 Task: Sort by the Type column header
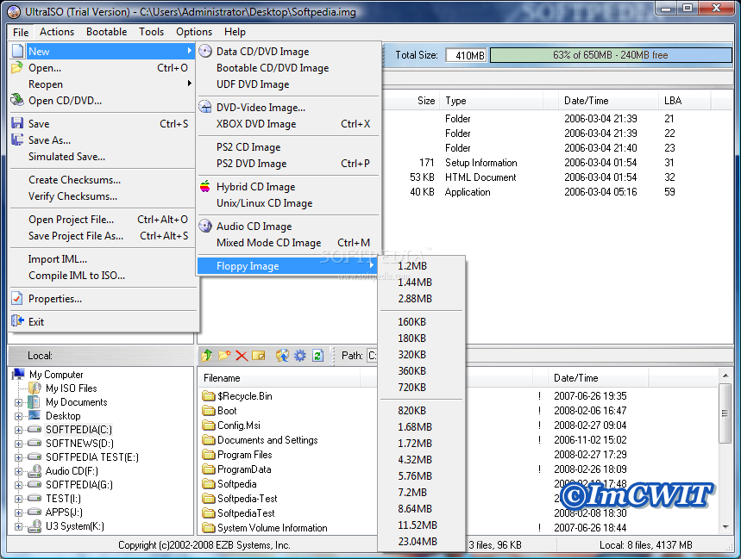(x=492, y=101)
